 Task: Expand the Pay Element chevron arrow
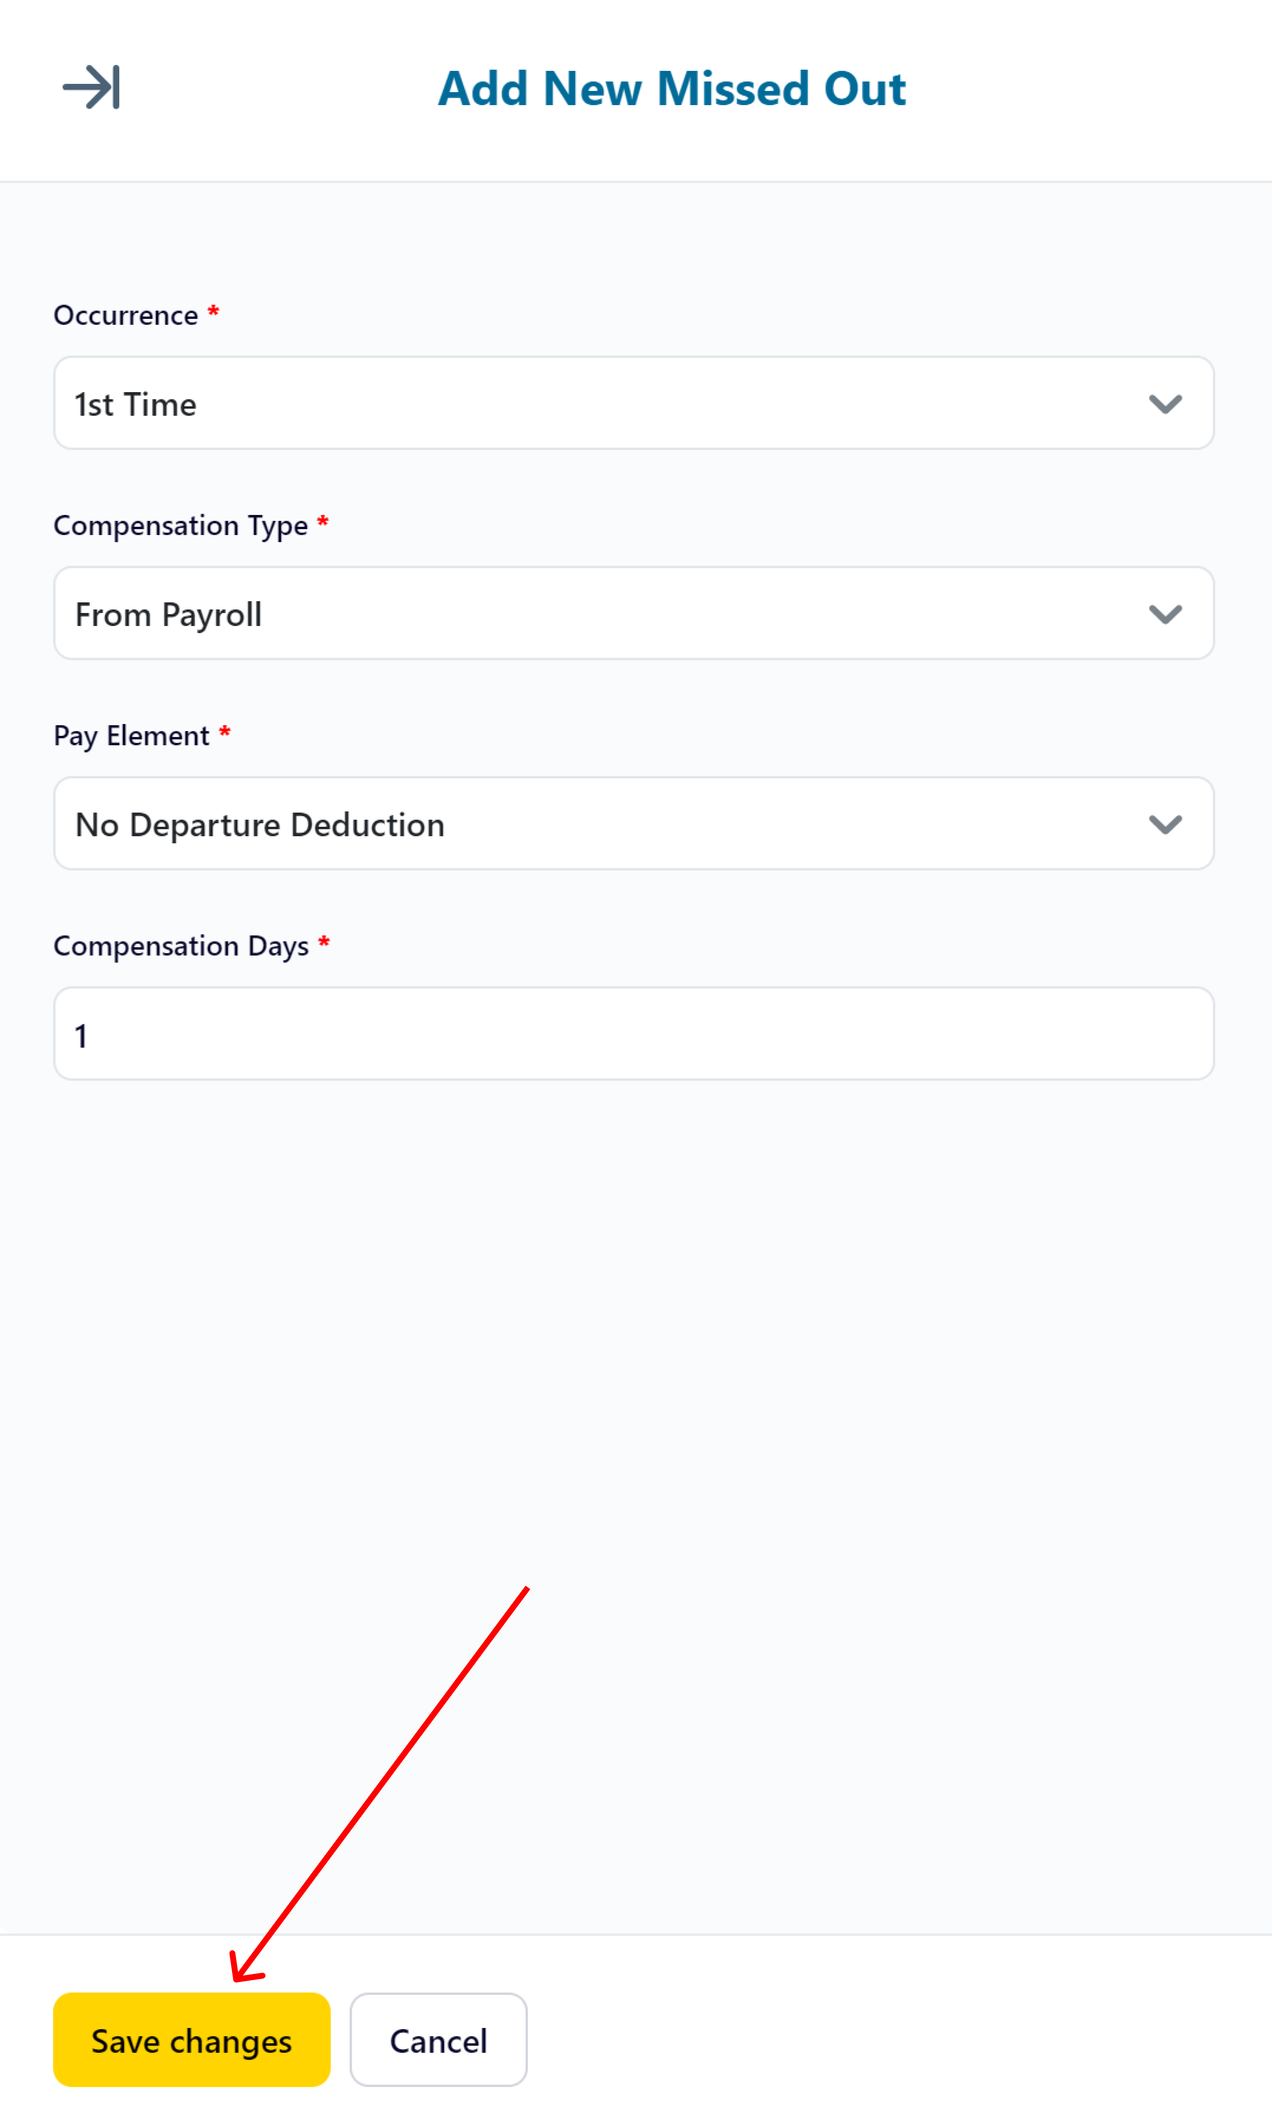click(1165, 824)
